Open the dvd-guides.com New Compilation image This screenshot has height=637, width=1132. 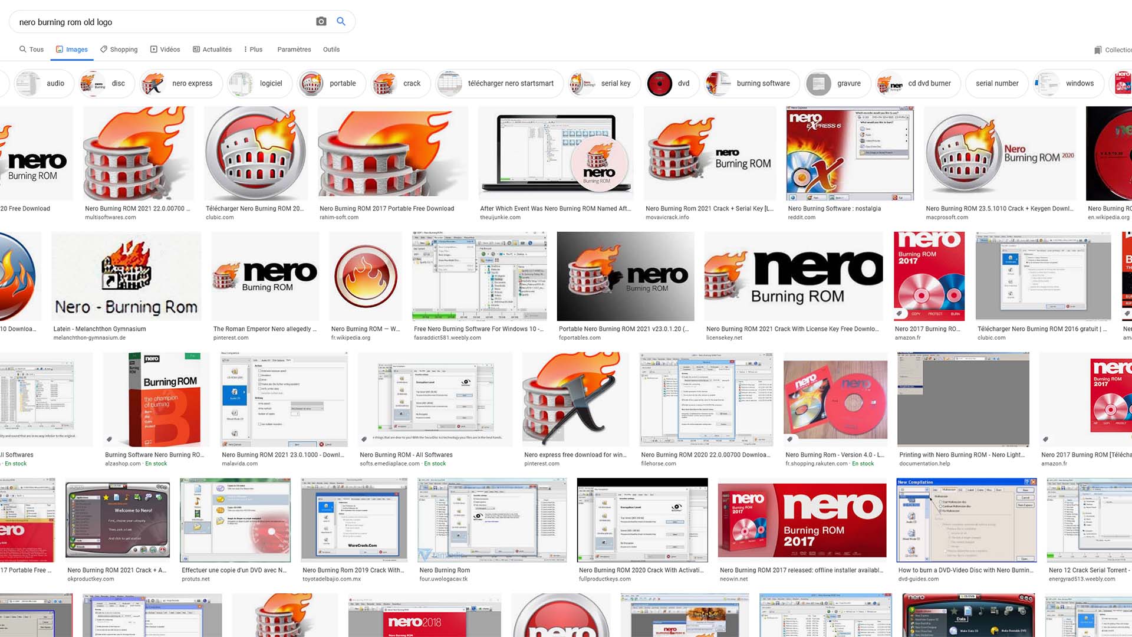[x=967, y=520]
